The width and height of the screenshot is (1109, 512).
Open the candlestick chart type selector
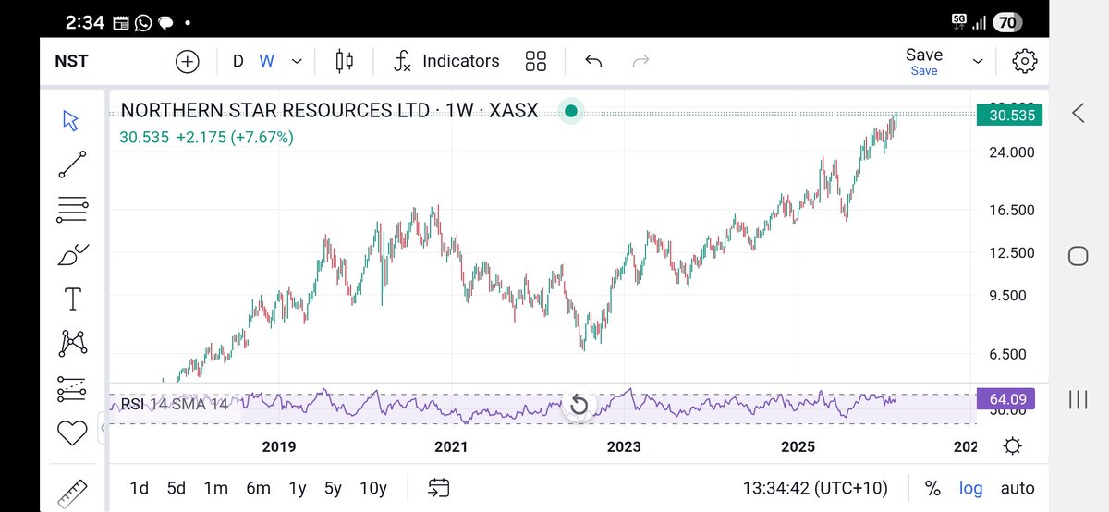[x=345, y=61]
